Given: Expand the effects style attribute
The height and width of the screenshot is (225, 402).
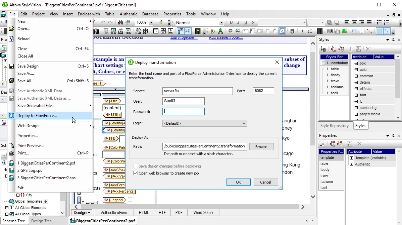Looking at the screenshot, I should (x=356, y=89).
